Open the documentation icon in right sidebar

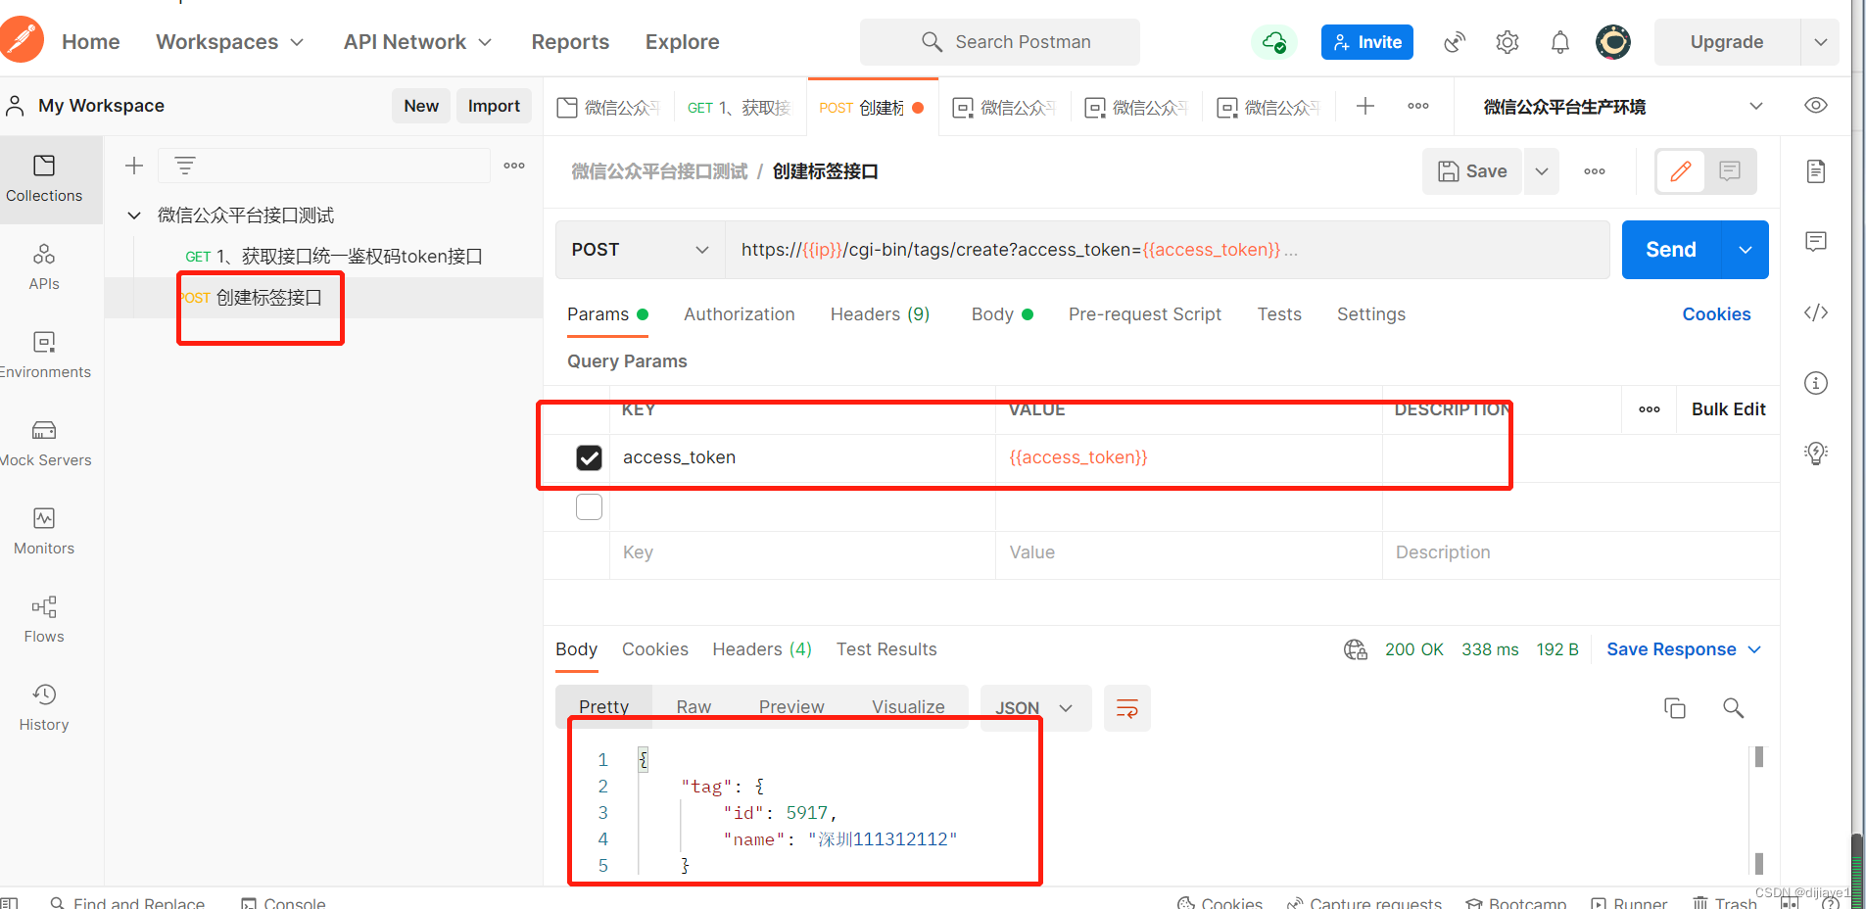1816,171
